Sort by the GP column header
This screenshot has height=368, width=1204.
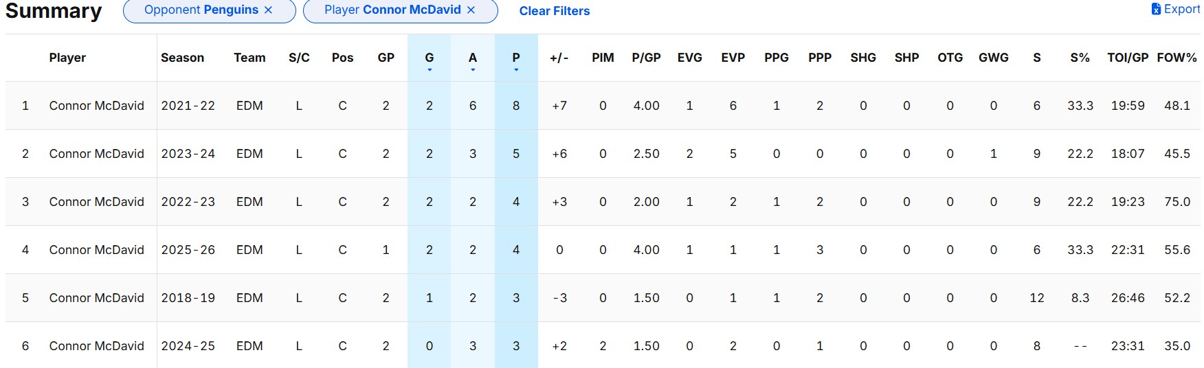tap(386, 58)
